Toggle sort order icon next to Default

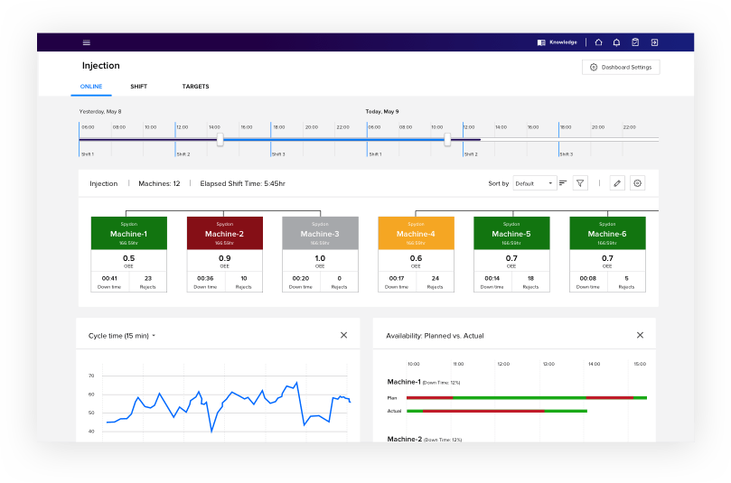click(563, 183)
